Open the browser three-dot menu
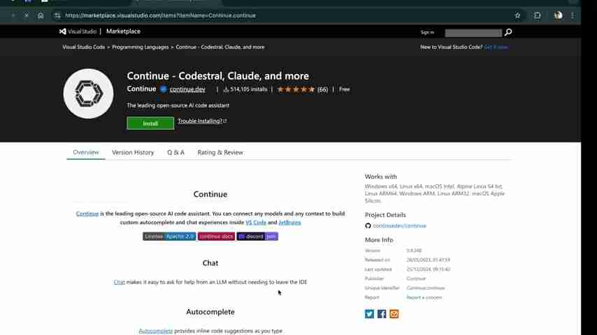597x335 pixels. pos(573,15)
